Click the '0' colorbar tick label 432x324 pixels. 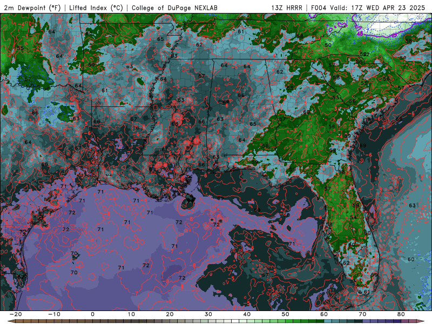[x=92, y=314]
